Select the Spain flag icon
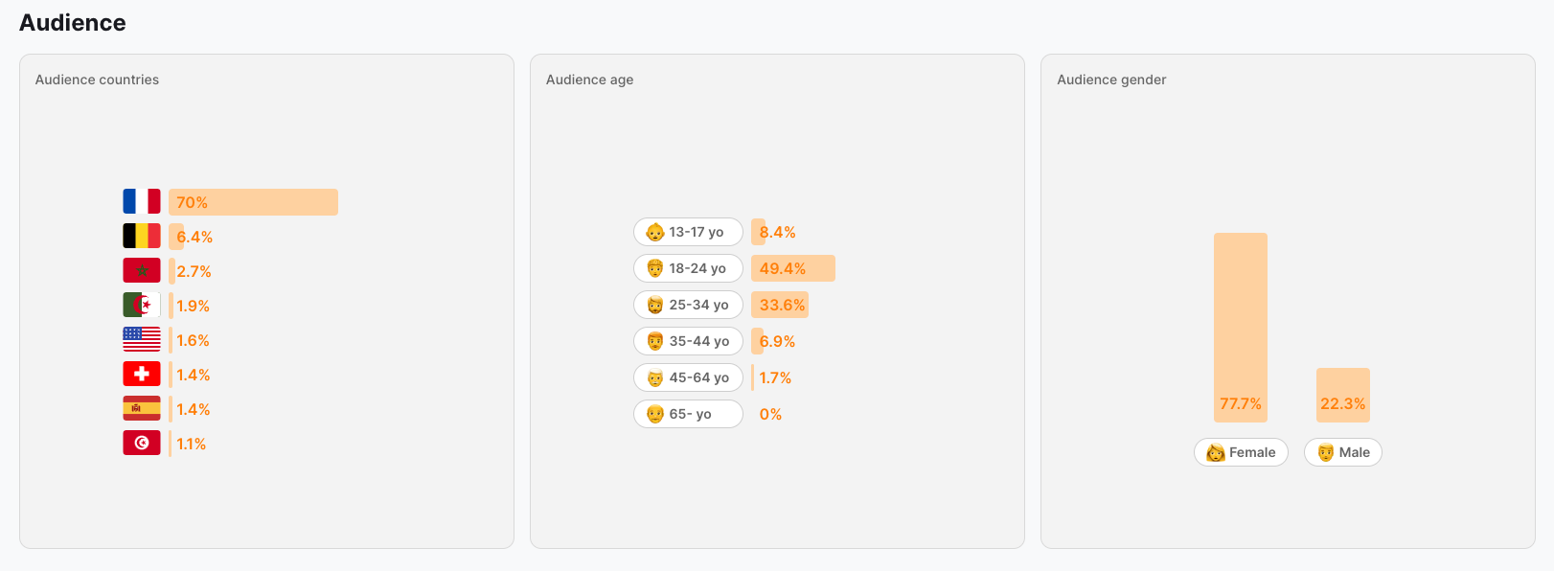This screenshot has width=1554, height=571. coord(141,408)
